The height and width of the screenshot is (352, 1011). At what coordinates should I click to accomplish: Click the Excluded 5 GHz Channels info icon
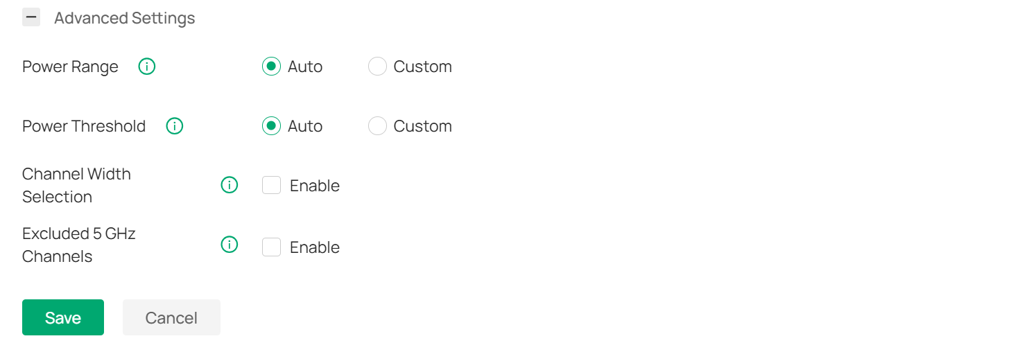(x=230, y=245)
